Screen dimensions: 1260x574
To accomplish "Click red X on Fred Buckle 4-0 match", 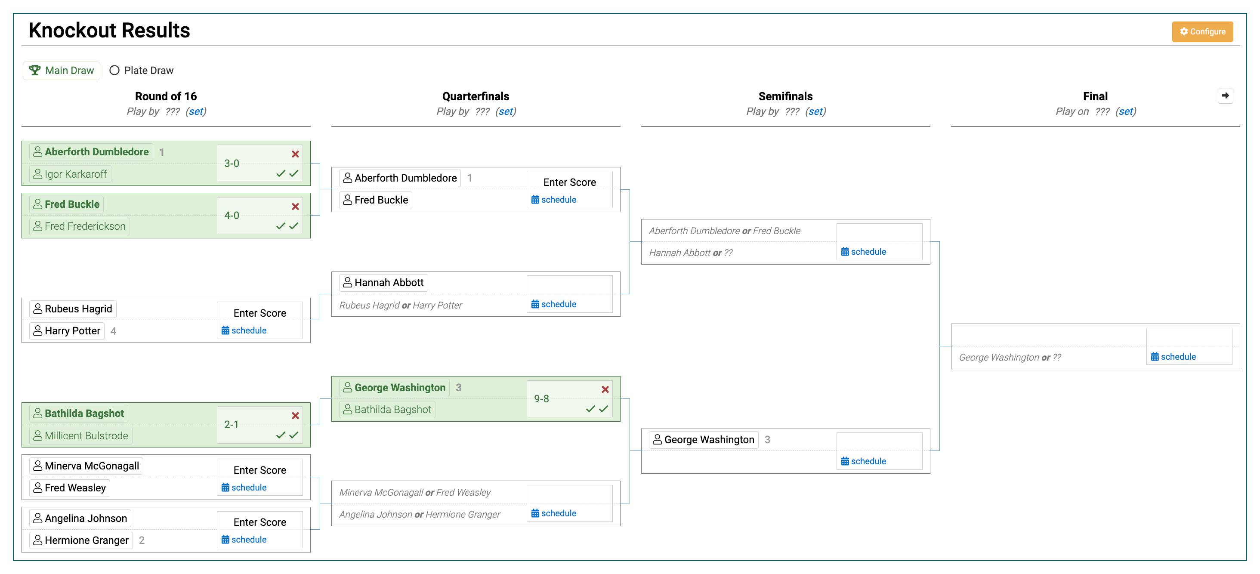I will [295, 207].
